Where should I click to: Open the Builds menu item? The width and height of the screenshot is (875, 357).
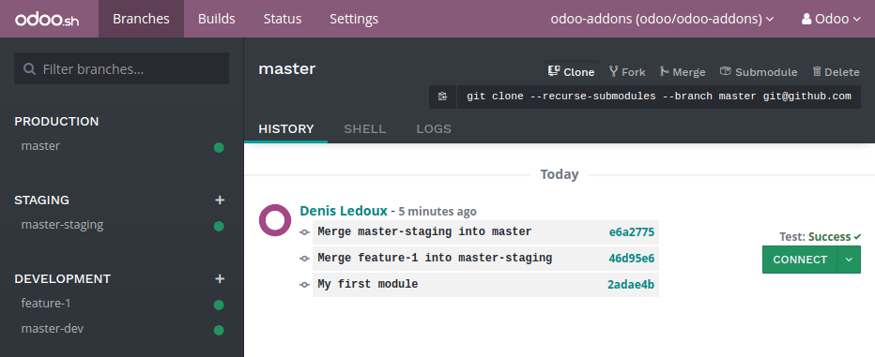(x=217, y=19)
